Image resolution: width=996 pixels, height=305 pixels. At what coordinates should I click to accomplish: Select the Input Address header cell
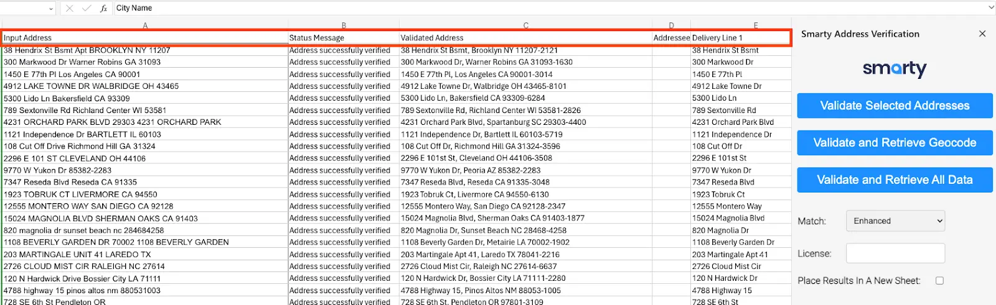[144, 38]
